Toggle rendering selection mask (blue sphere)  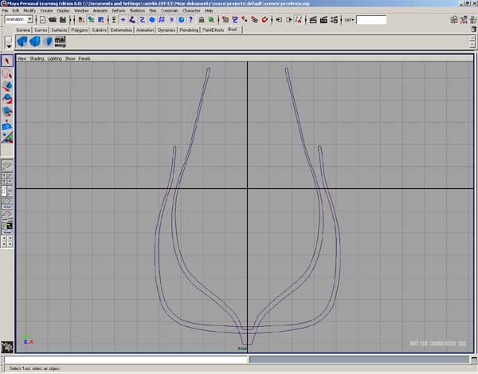(182, 20)
